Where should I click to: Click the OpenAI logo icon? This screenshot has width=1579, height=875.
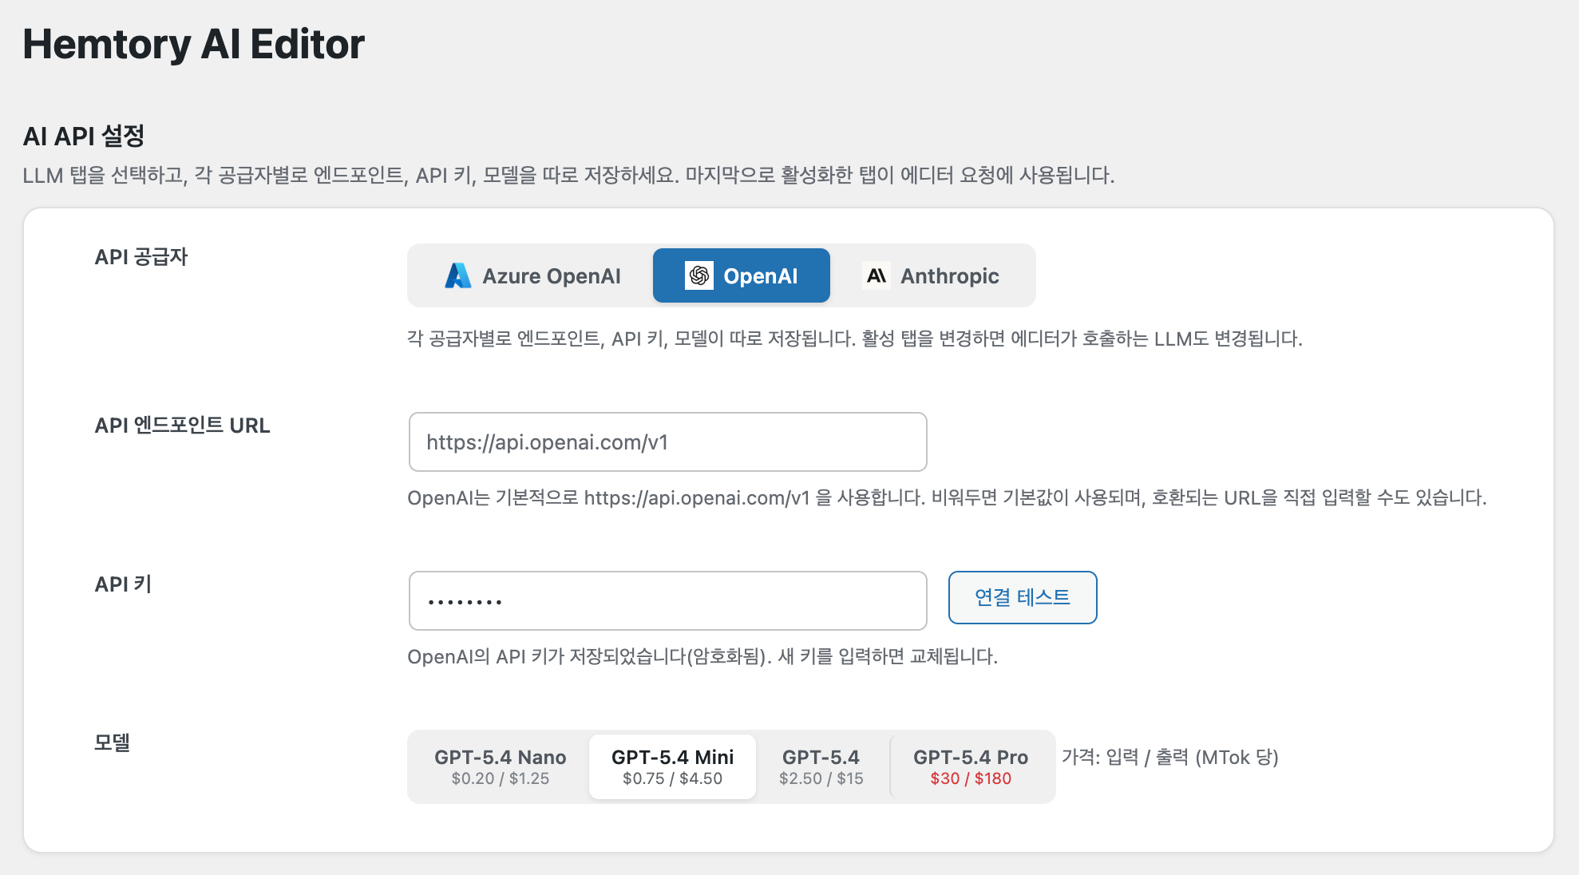coord(699,275)
